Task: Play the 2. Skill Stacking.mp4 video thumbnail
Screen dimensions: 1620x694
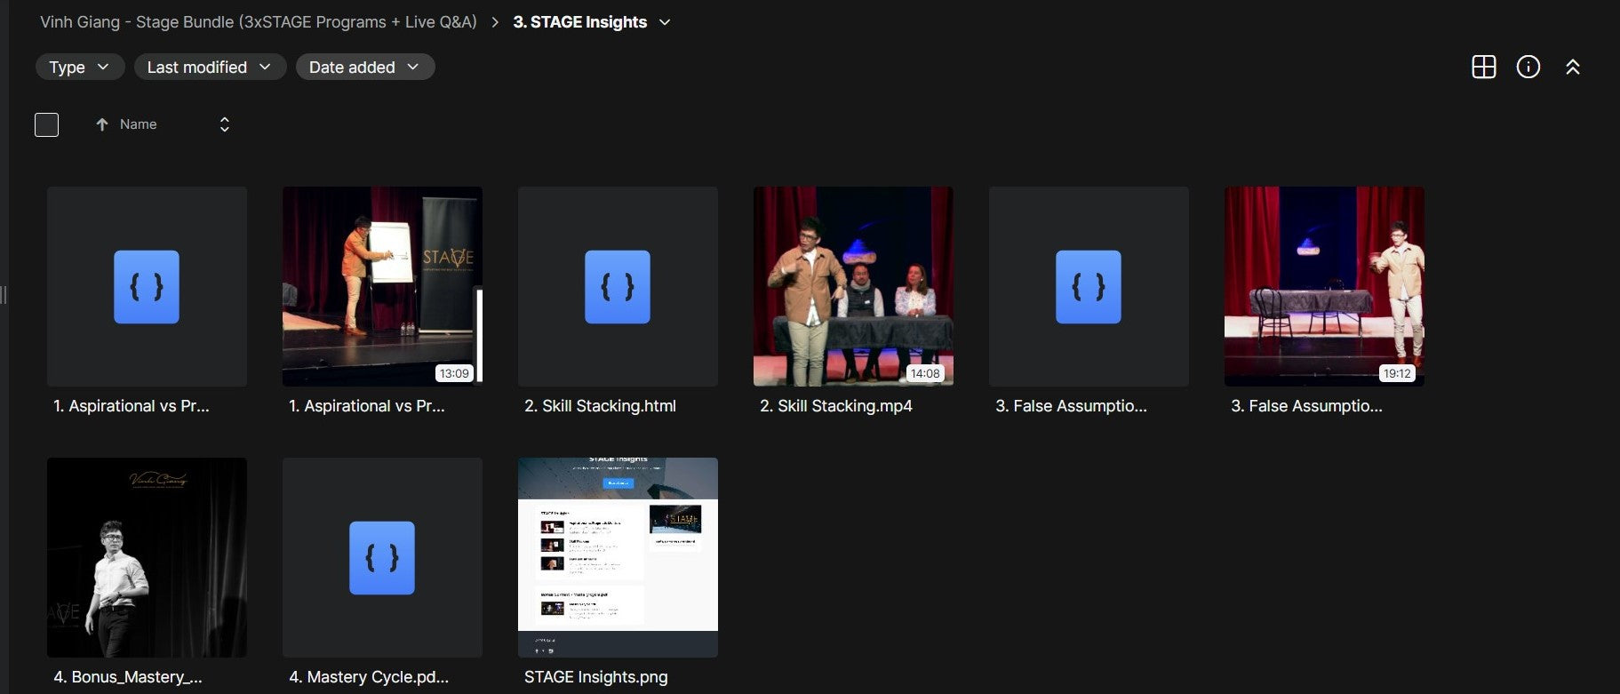Action: tap(853, 286)
